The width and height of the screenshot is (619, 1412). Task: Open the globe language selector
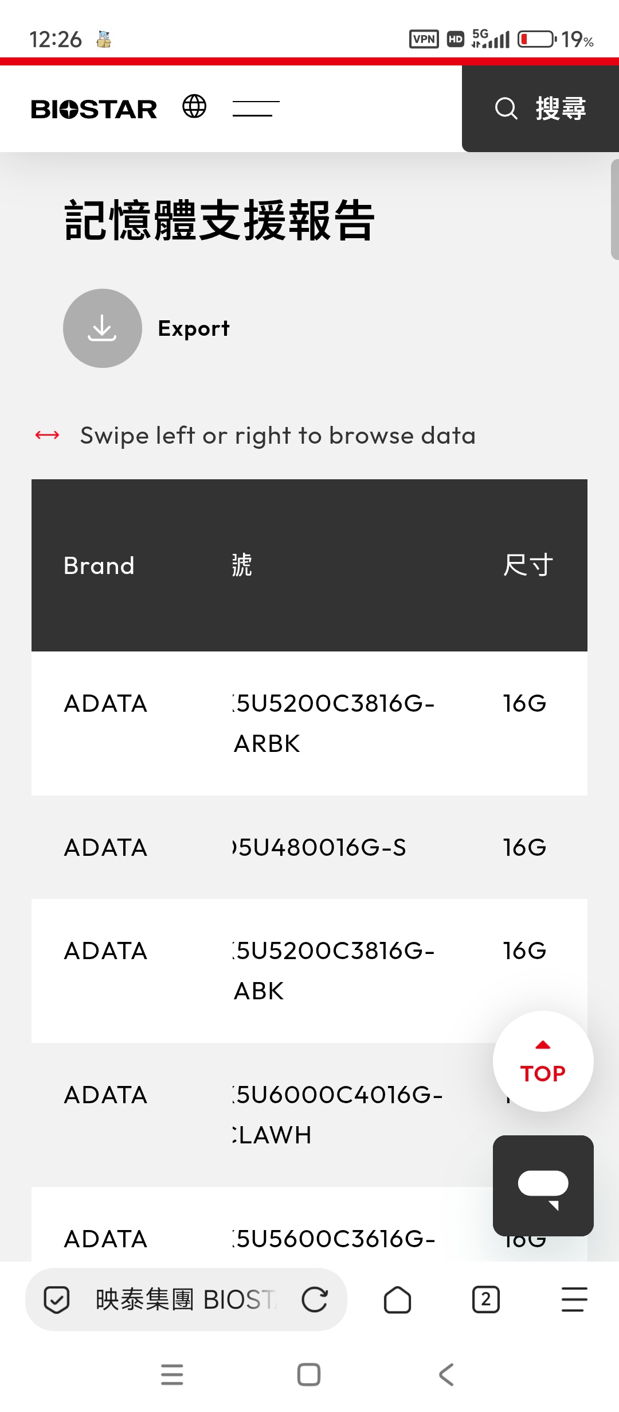(194, 106)
